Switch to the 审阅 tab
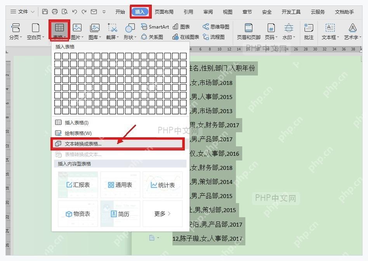Image resolution: width=368 pixels, height=261 pixels. (208, 12)
